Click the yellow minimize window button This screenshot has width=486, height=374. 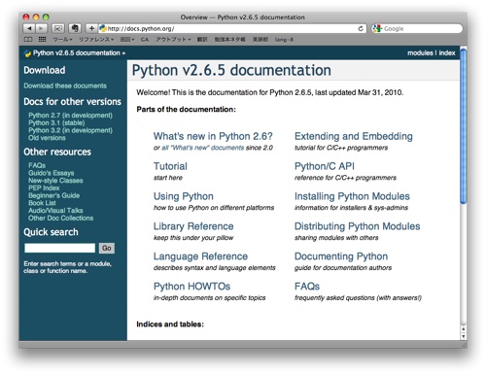[x=36, y=17]
